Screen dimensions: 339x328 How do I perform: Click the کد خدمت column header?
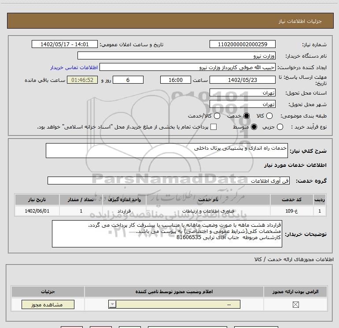click(x=291, y=199)
